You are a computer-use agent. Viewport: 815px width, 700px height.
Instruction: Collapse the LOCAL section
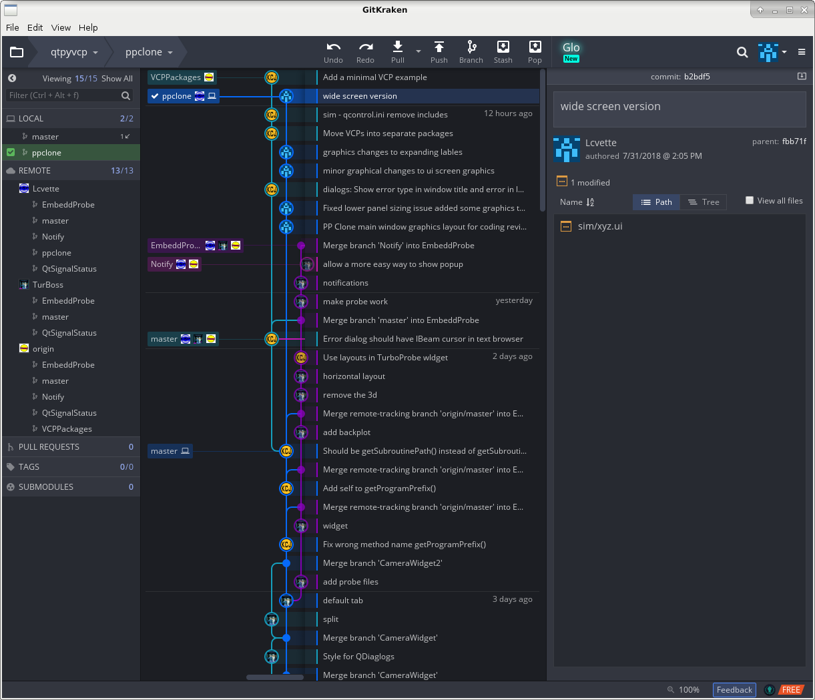click(x=71, y=119)
